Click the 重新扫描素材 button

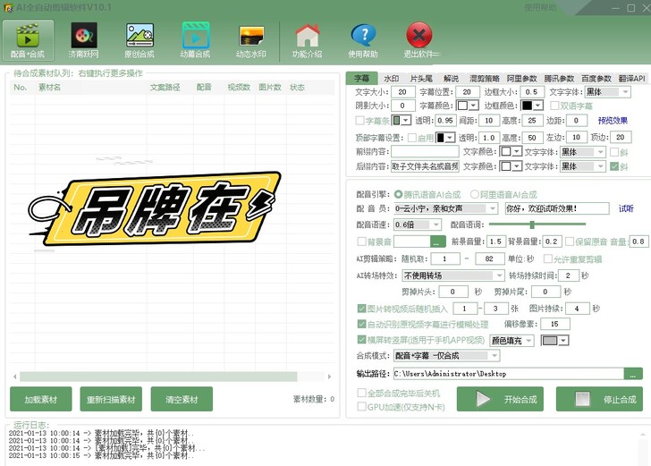pos(111,399)
